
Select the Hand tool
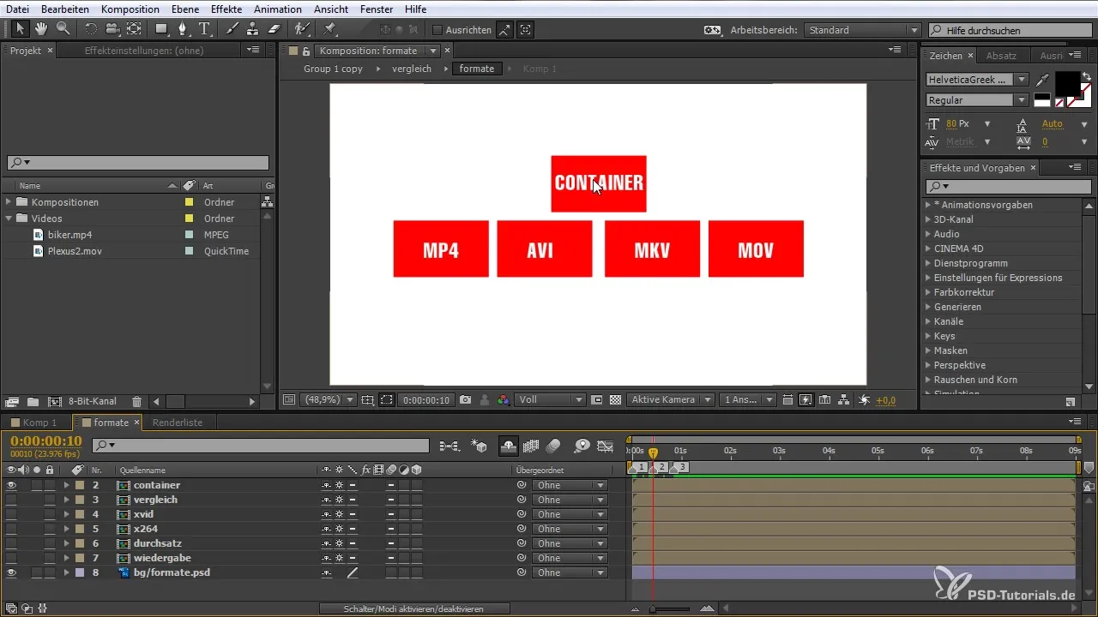click(x=41, y=29)
